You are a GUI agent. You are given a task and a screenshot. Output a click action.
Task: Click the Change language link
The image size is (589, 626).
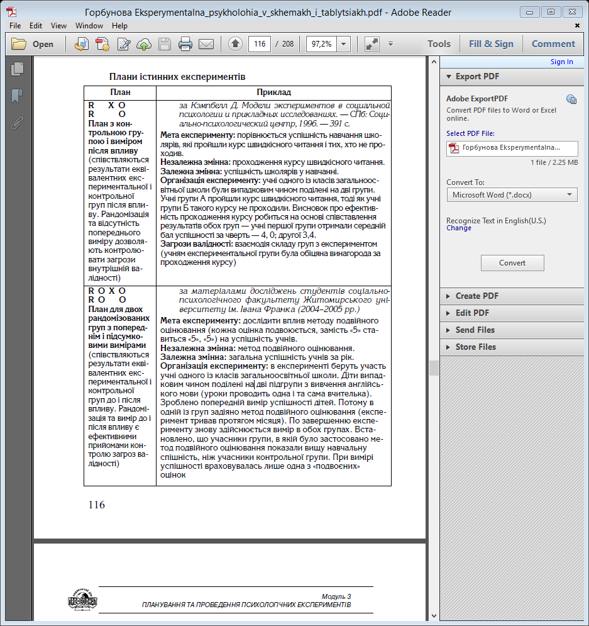click(x=458, y=228)
